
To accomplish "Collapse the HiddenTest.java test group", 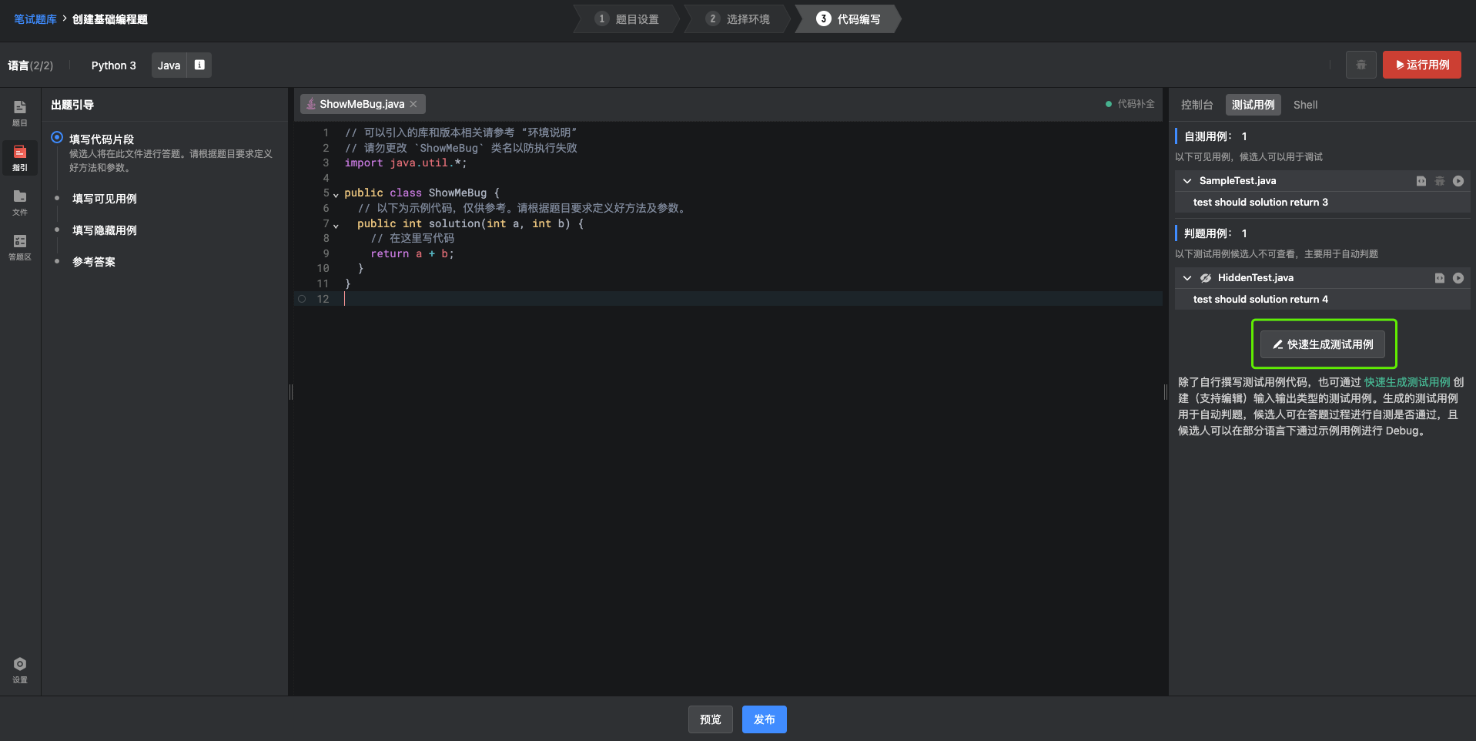I will (1187, 278).
